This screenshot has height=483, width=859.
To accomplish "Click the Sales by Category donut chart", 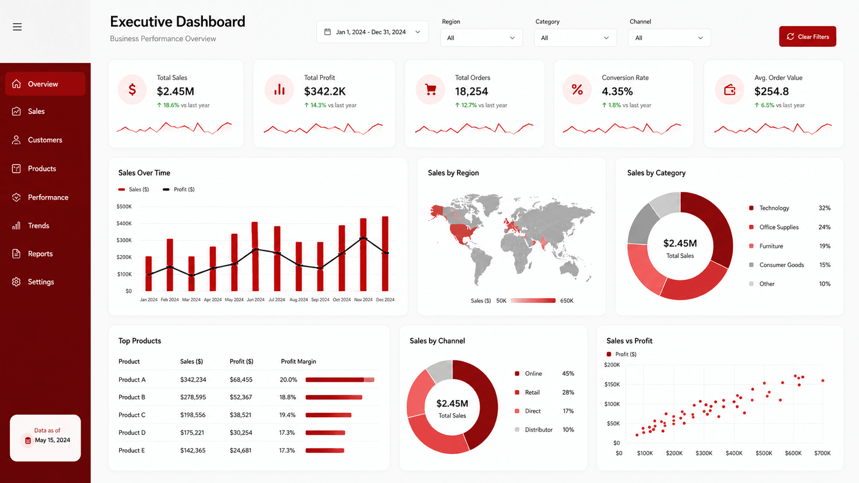I will pyautogui.click(x=680, y=246).
